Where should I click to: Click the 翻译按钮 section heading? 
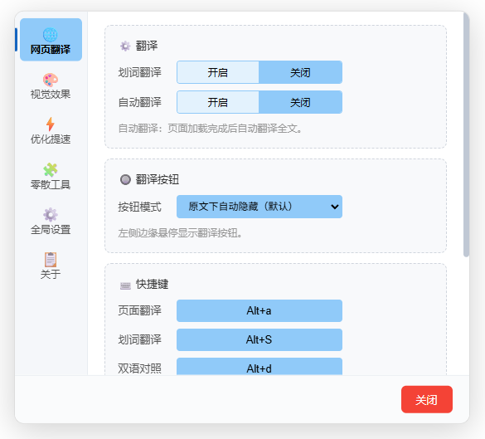click(158, 179)
